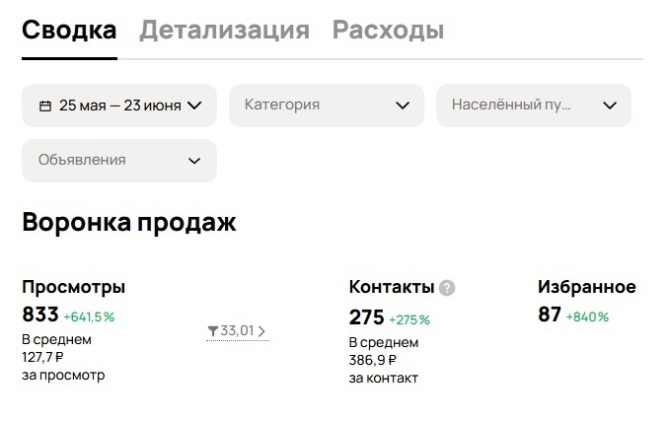The height and width of the screenshot is (422, 668).
Task: Open the Сводка tab
Action: click(x=69, y=31)
